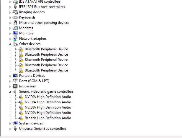Click the Realtek audio warning icon
Viewport: 182px width, 138px height.
click(21, 118)
